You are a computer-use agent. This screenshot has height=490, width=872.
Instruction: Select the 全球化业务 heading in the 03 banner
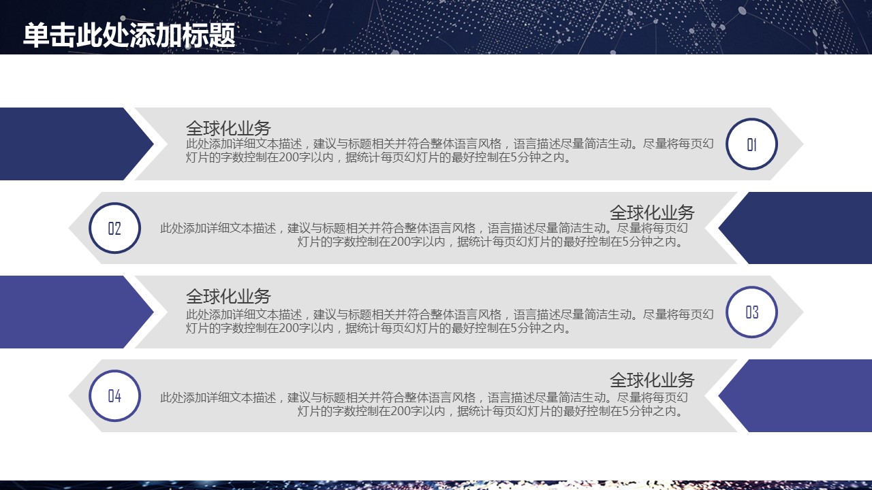[x=228, y=296]
